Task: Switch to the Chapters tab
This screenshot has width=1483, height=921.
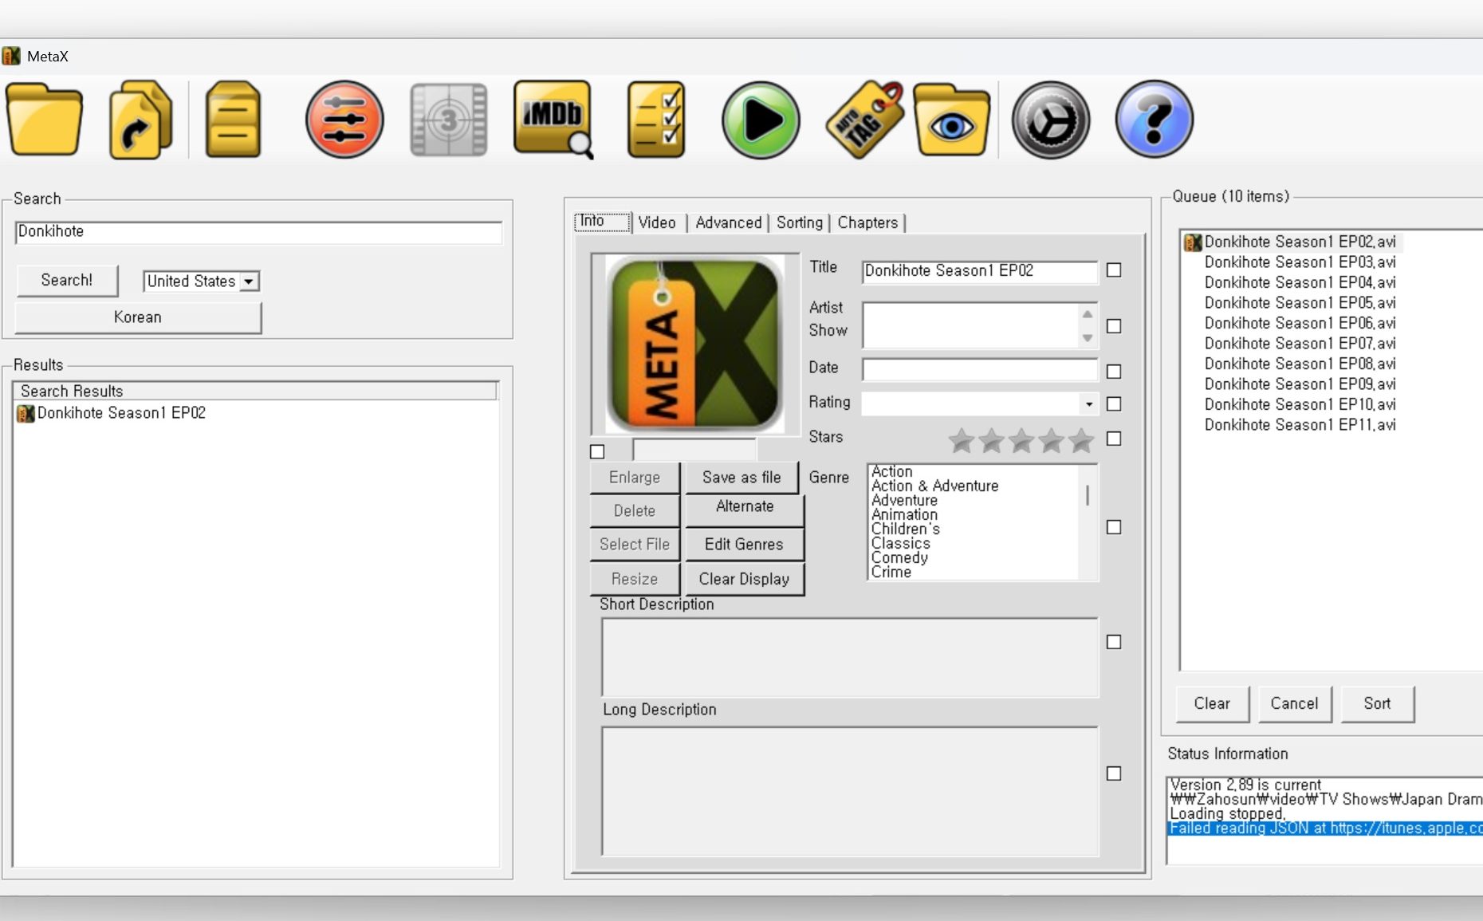Action: (x=867, y=223)
